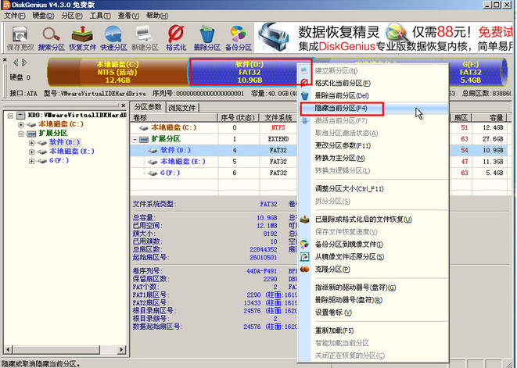Choose 从镜像文件还原分区(S) from context menu
Viewport: 517px width, 368px height.
[372, 256]
